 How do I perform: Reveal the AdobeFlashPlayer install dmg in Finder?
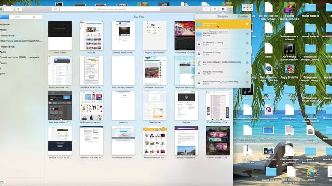click(247, 82)
